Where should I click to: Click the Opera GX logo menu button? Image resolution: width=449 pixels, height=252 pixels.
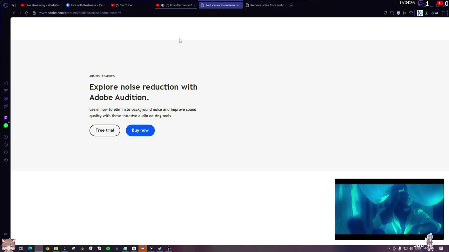[x=6, y=5]
